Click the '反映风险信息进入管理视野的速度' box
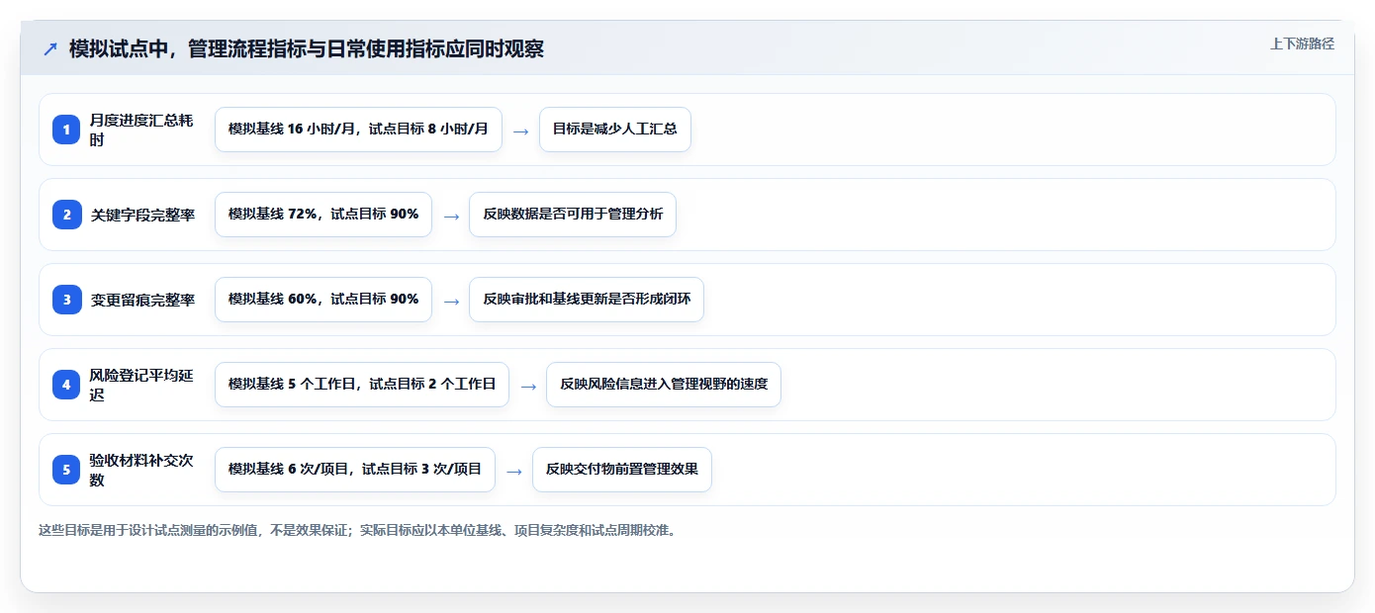1375x613 pixels. 664,385
